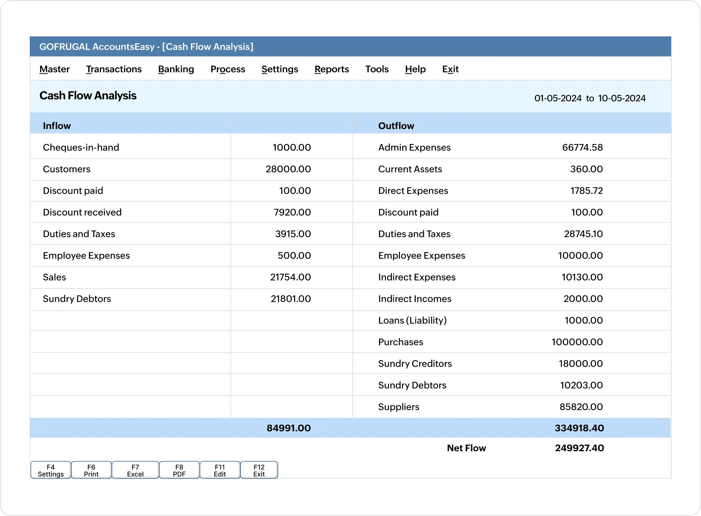Image resolution: width=701 pixels, height=516 pixels.
Task: Select Exit from the menu bar
Action: pos(450,69)
